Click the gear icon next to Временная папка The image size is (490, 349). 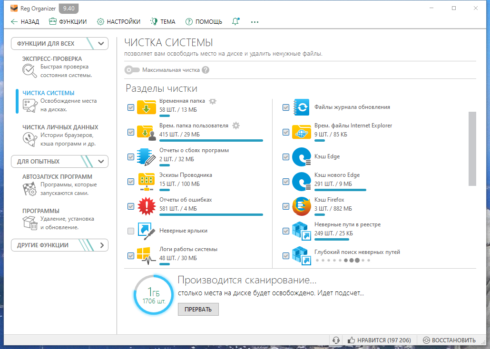[x=213, y=101]
